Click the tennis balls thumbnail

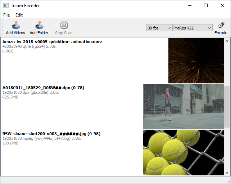coord(183,152)
